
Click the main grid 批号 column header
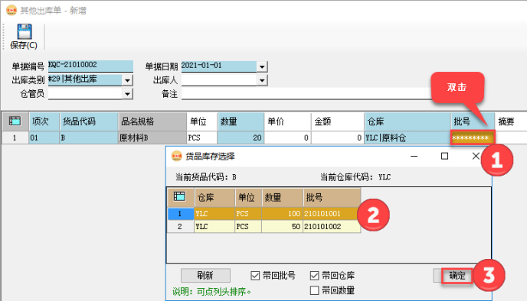[x=472, y=121]
